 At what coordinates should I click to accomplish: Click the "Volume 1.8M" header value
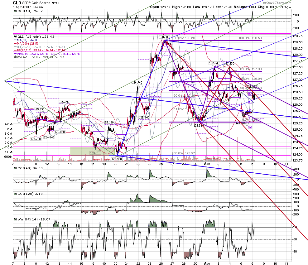[245, 7]
